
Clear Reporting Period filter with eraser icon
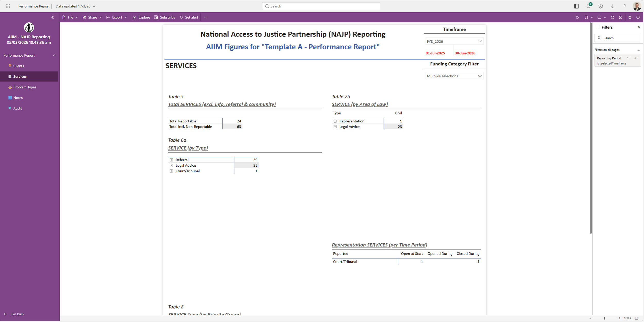636,58
